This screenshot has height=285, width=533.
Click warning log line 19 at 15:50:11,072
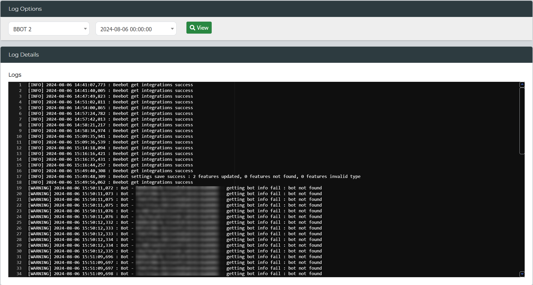point(175,188)
